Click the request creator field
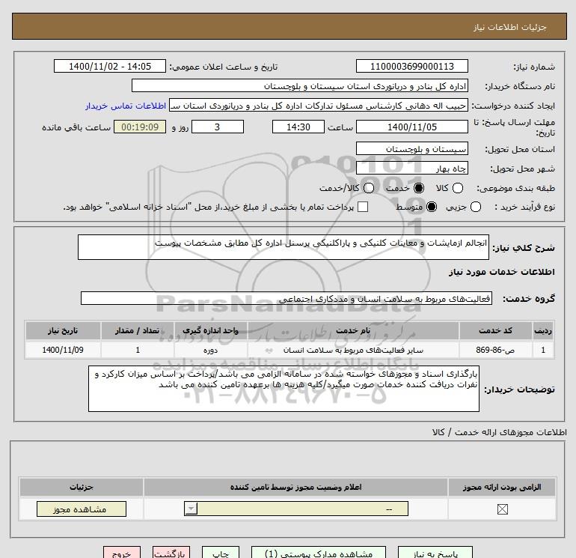The height and width of the screenshot is (558, 576). tap(319, 105)
